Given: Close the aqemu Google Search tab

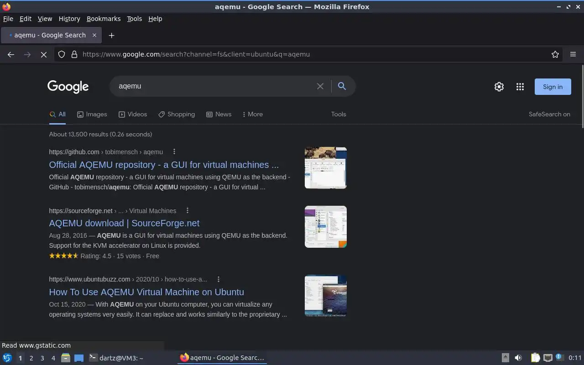Looking at the screenshot, I should [94, 35].
